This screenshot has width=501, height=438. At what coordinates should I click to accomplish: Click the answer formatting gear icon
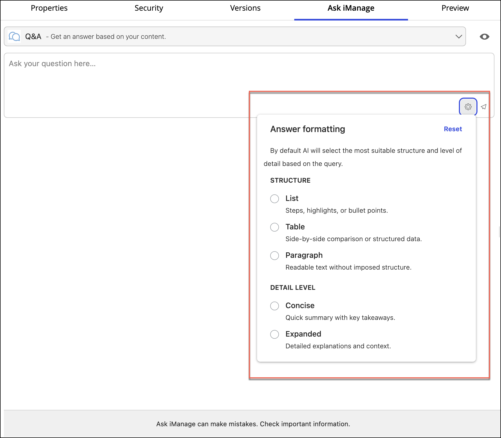pyautogui.click(x=468, y=107)
